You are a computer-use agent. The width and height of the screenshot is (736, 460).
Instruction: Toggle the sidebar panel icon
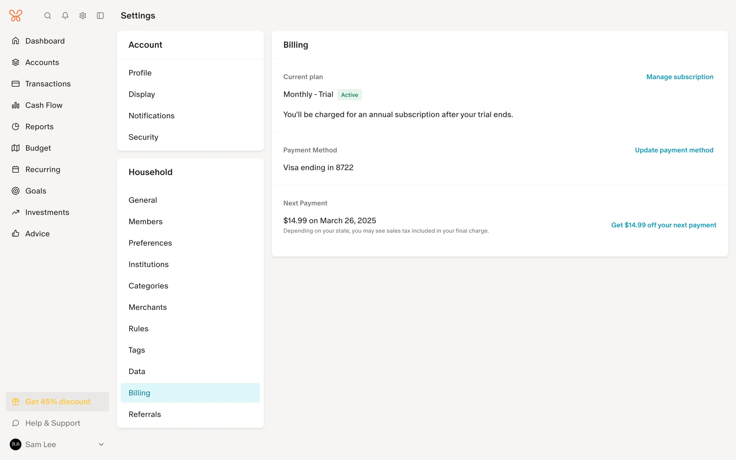point(100,16)
